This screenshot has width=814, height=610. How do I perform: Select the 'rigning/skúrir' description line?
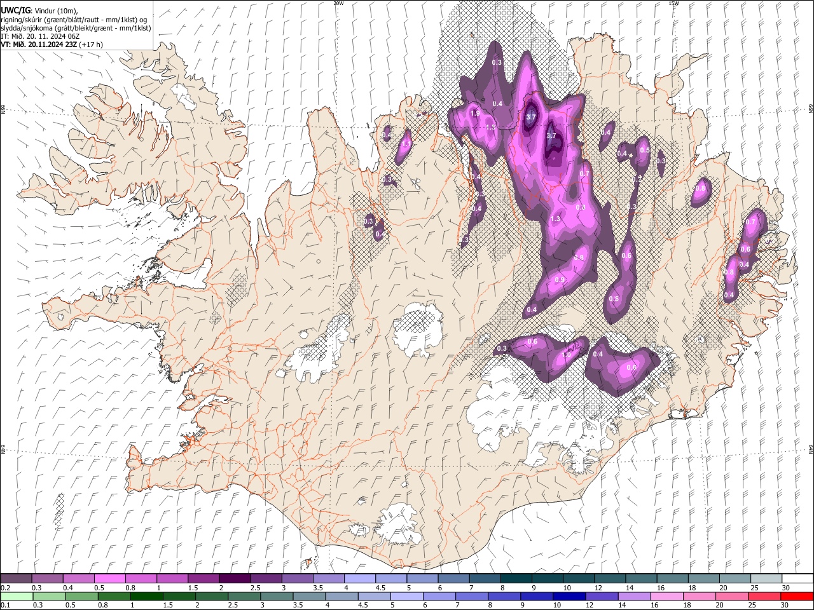(x=74, y=20)
